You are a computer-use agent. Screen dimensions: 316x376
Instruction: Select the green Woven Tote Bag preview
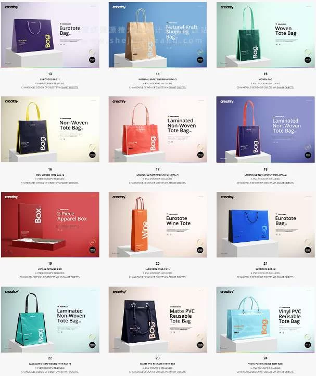tap(266, 35)
